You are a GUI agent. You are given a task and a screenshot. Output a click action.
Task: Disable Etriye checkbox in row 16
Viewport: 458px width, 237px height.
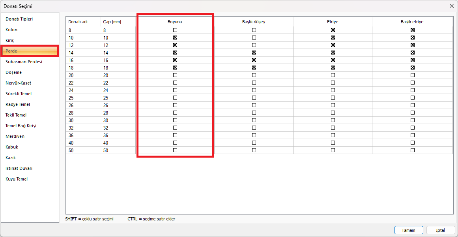(x=333, y=60)
